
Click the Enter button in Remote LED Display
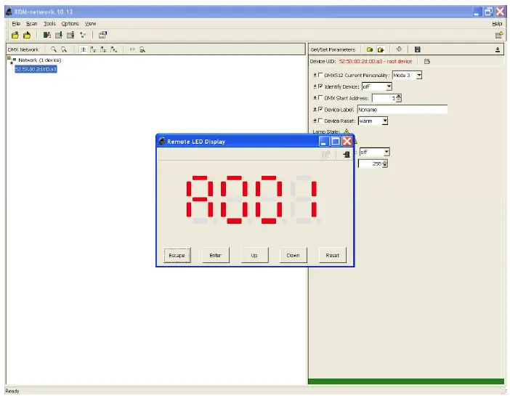(x=215, y=255)
